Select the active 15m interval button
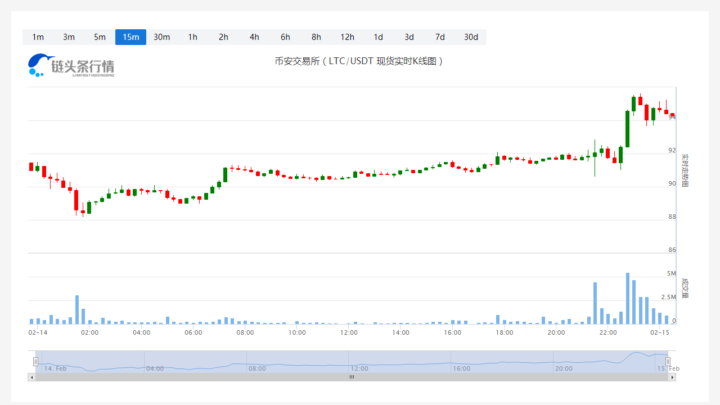 pos(130,37)
